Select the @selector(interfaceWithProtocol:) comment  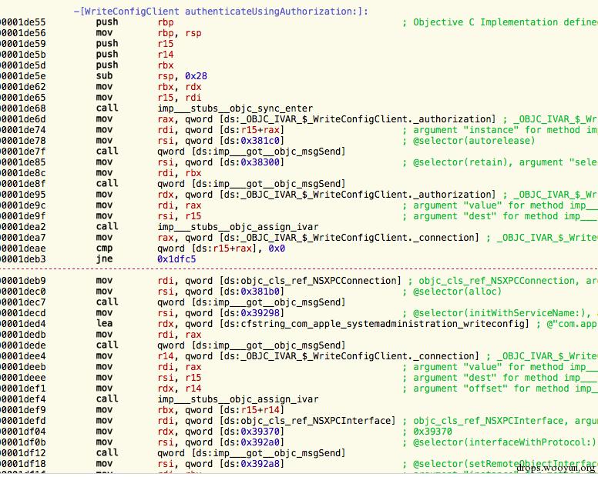[504, 442]
